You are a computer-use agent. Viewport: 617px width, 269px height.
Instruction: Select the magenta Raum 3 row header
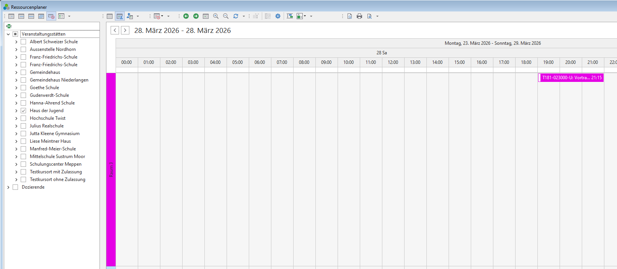111,170
